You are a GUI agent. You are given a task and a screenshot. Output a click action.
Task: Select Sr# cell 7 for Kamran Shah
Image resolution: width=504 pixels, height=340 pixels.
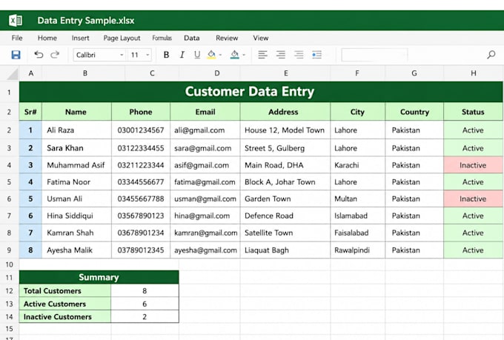30,233
